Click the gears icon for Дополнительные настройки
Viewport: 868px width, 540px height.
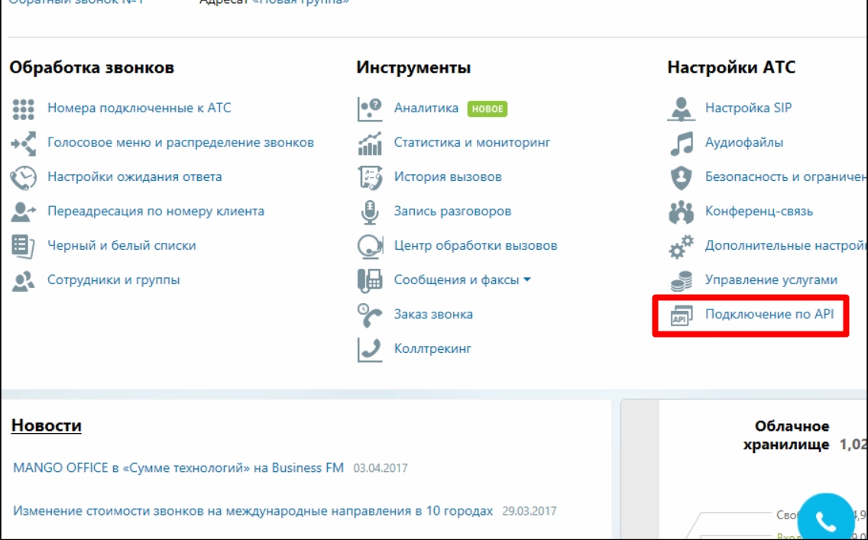coord(682,247)
